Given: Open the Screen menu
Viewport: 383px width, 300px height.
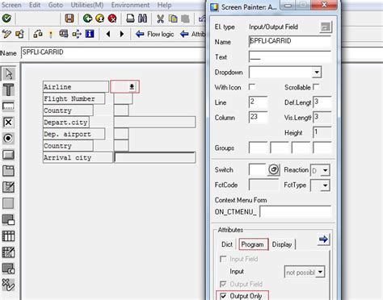Looking at the screenshot, I should tap(11, 5).
